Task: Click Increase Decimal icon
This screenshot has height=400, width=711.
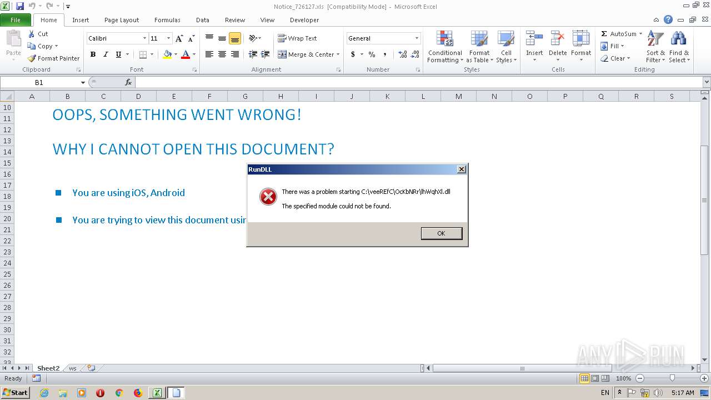Action: pyautogui.click(x=403, y=54)
